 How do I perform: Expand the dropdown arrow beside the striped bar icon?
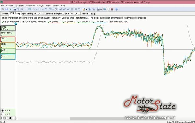tap(101, 9)
